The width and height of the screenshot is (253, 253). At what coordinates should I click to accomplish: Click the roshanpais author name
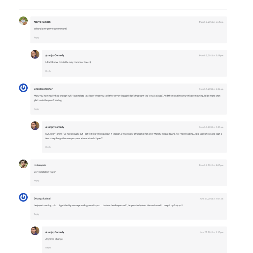[x=40, y=165]
